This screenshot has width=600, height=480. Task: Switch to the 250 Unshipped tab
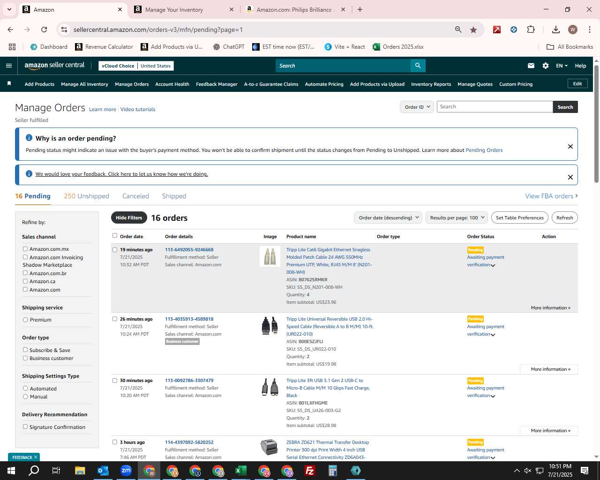point(86,196)
